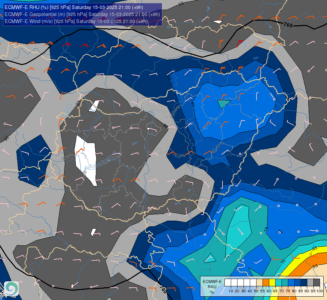Select the ECMWF-E Geopotential (m) title line
Screen dimensions: 327x300
coord(82,14)
